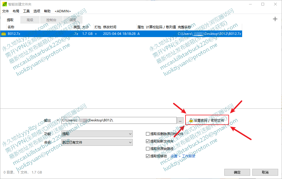Click the 1.7 GB size cell

(x=87, y=34)
